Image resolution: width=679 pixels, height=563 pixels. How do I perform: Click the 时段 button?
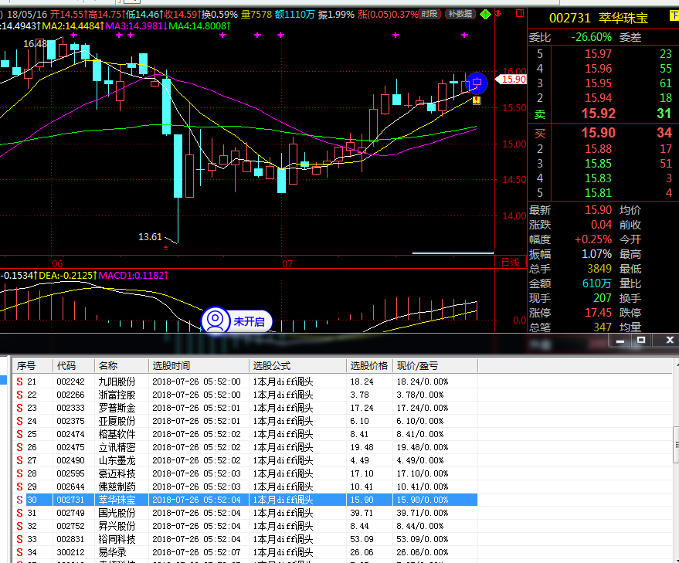click(429, 14)
